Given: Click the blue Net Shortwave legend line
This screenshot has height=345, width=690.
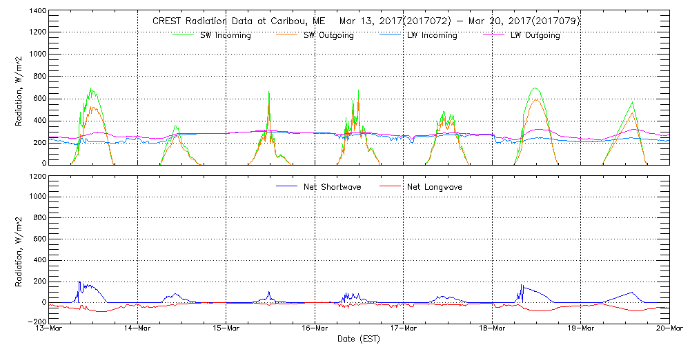Looking at the screenshot, I should [286, 186].
